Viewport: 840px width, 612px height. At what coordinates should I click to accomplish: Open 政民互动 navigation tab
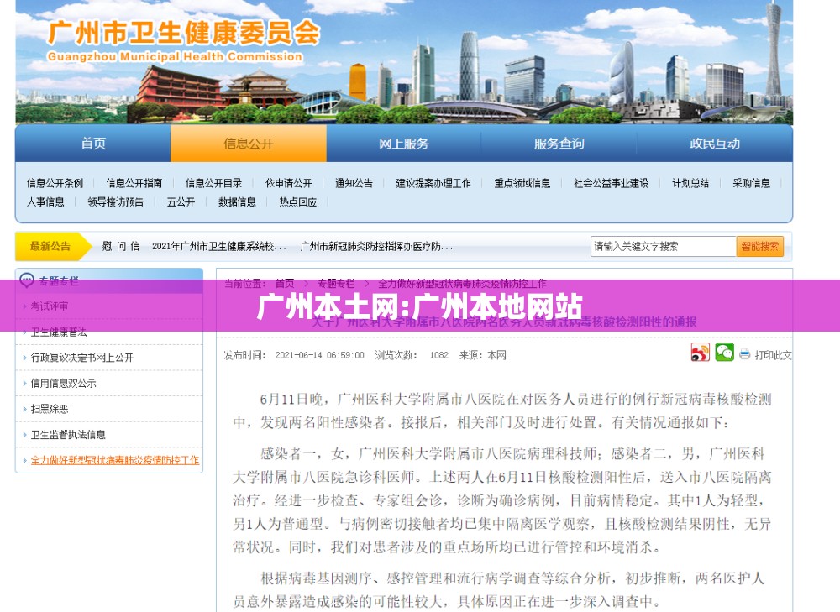point(715,144)
